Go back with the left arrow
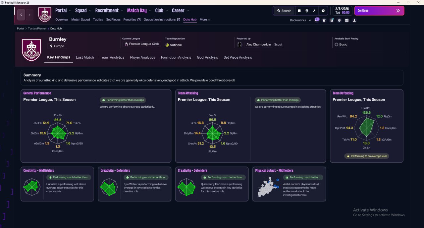This screenshot has width=424, height=228. [22, 15]
